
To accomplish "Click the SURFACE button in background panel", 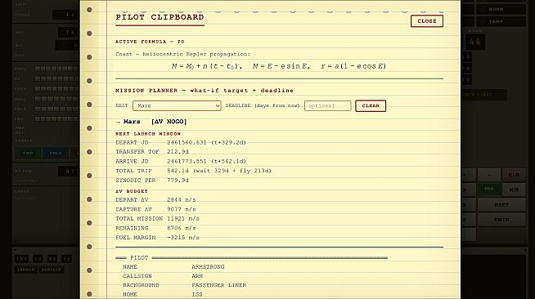I will (x=52, y=270).
